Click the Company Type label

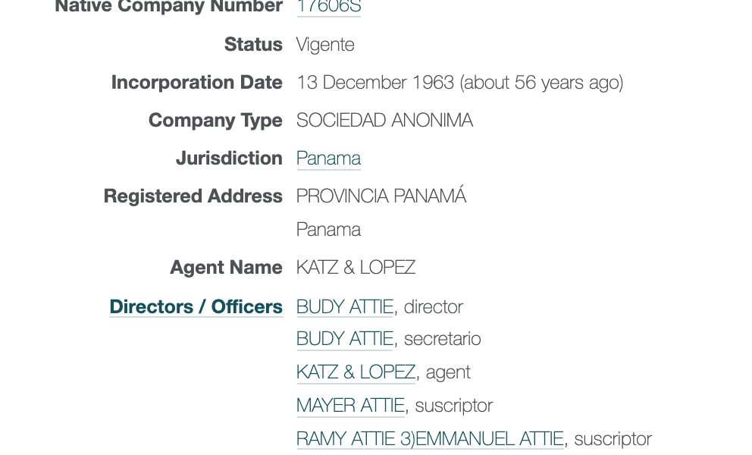point(215,121)
